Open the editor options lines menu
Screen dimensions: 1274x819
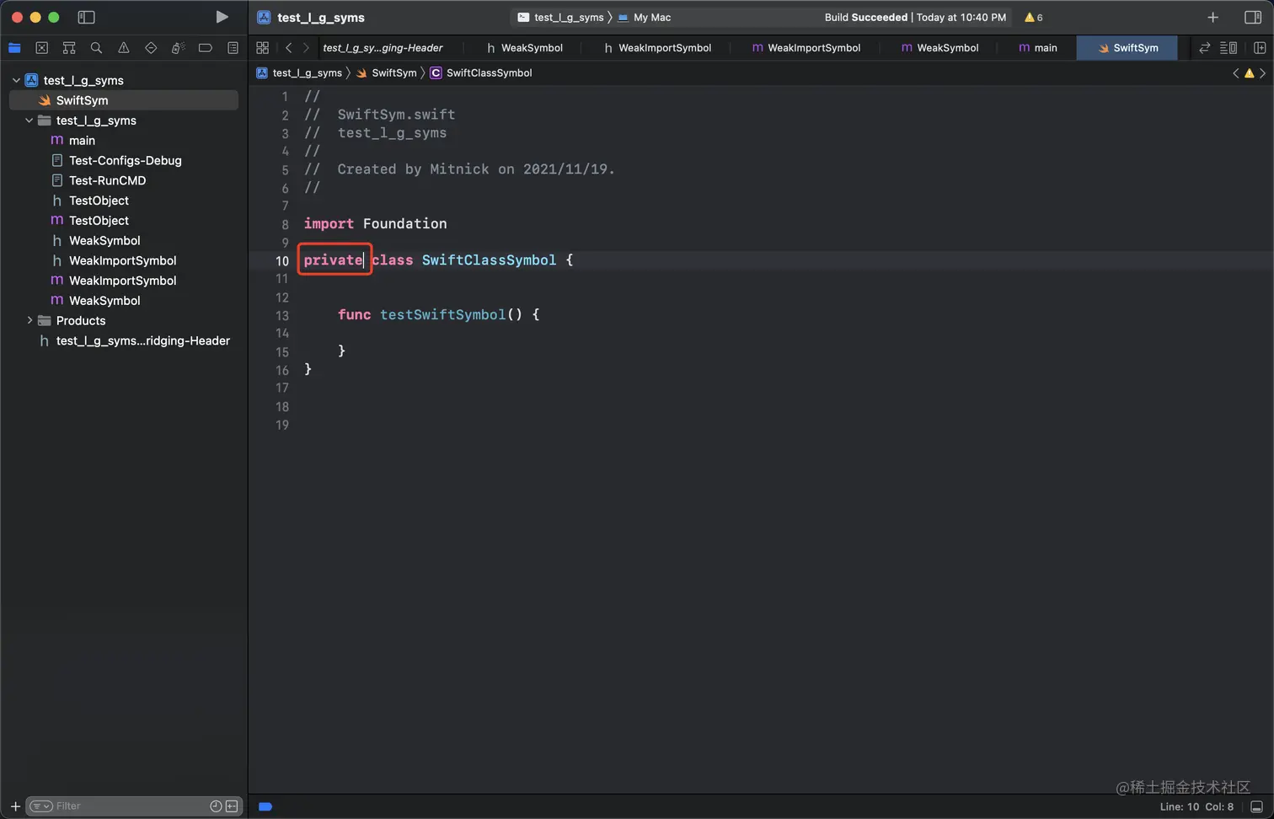coord(1228,48)
